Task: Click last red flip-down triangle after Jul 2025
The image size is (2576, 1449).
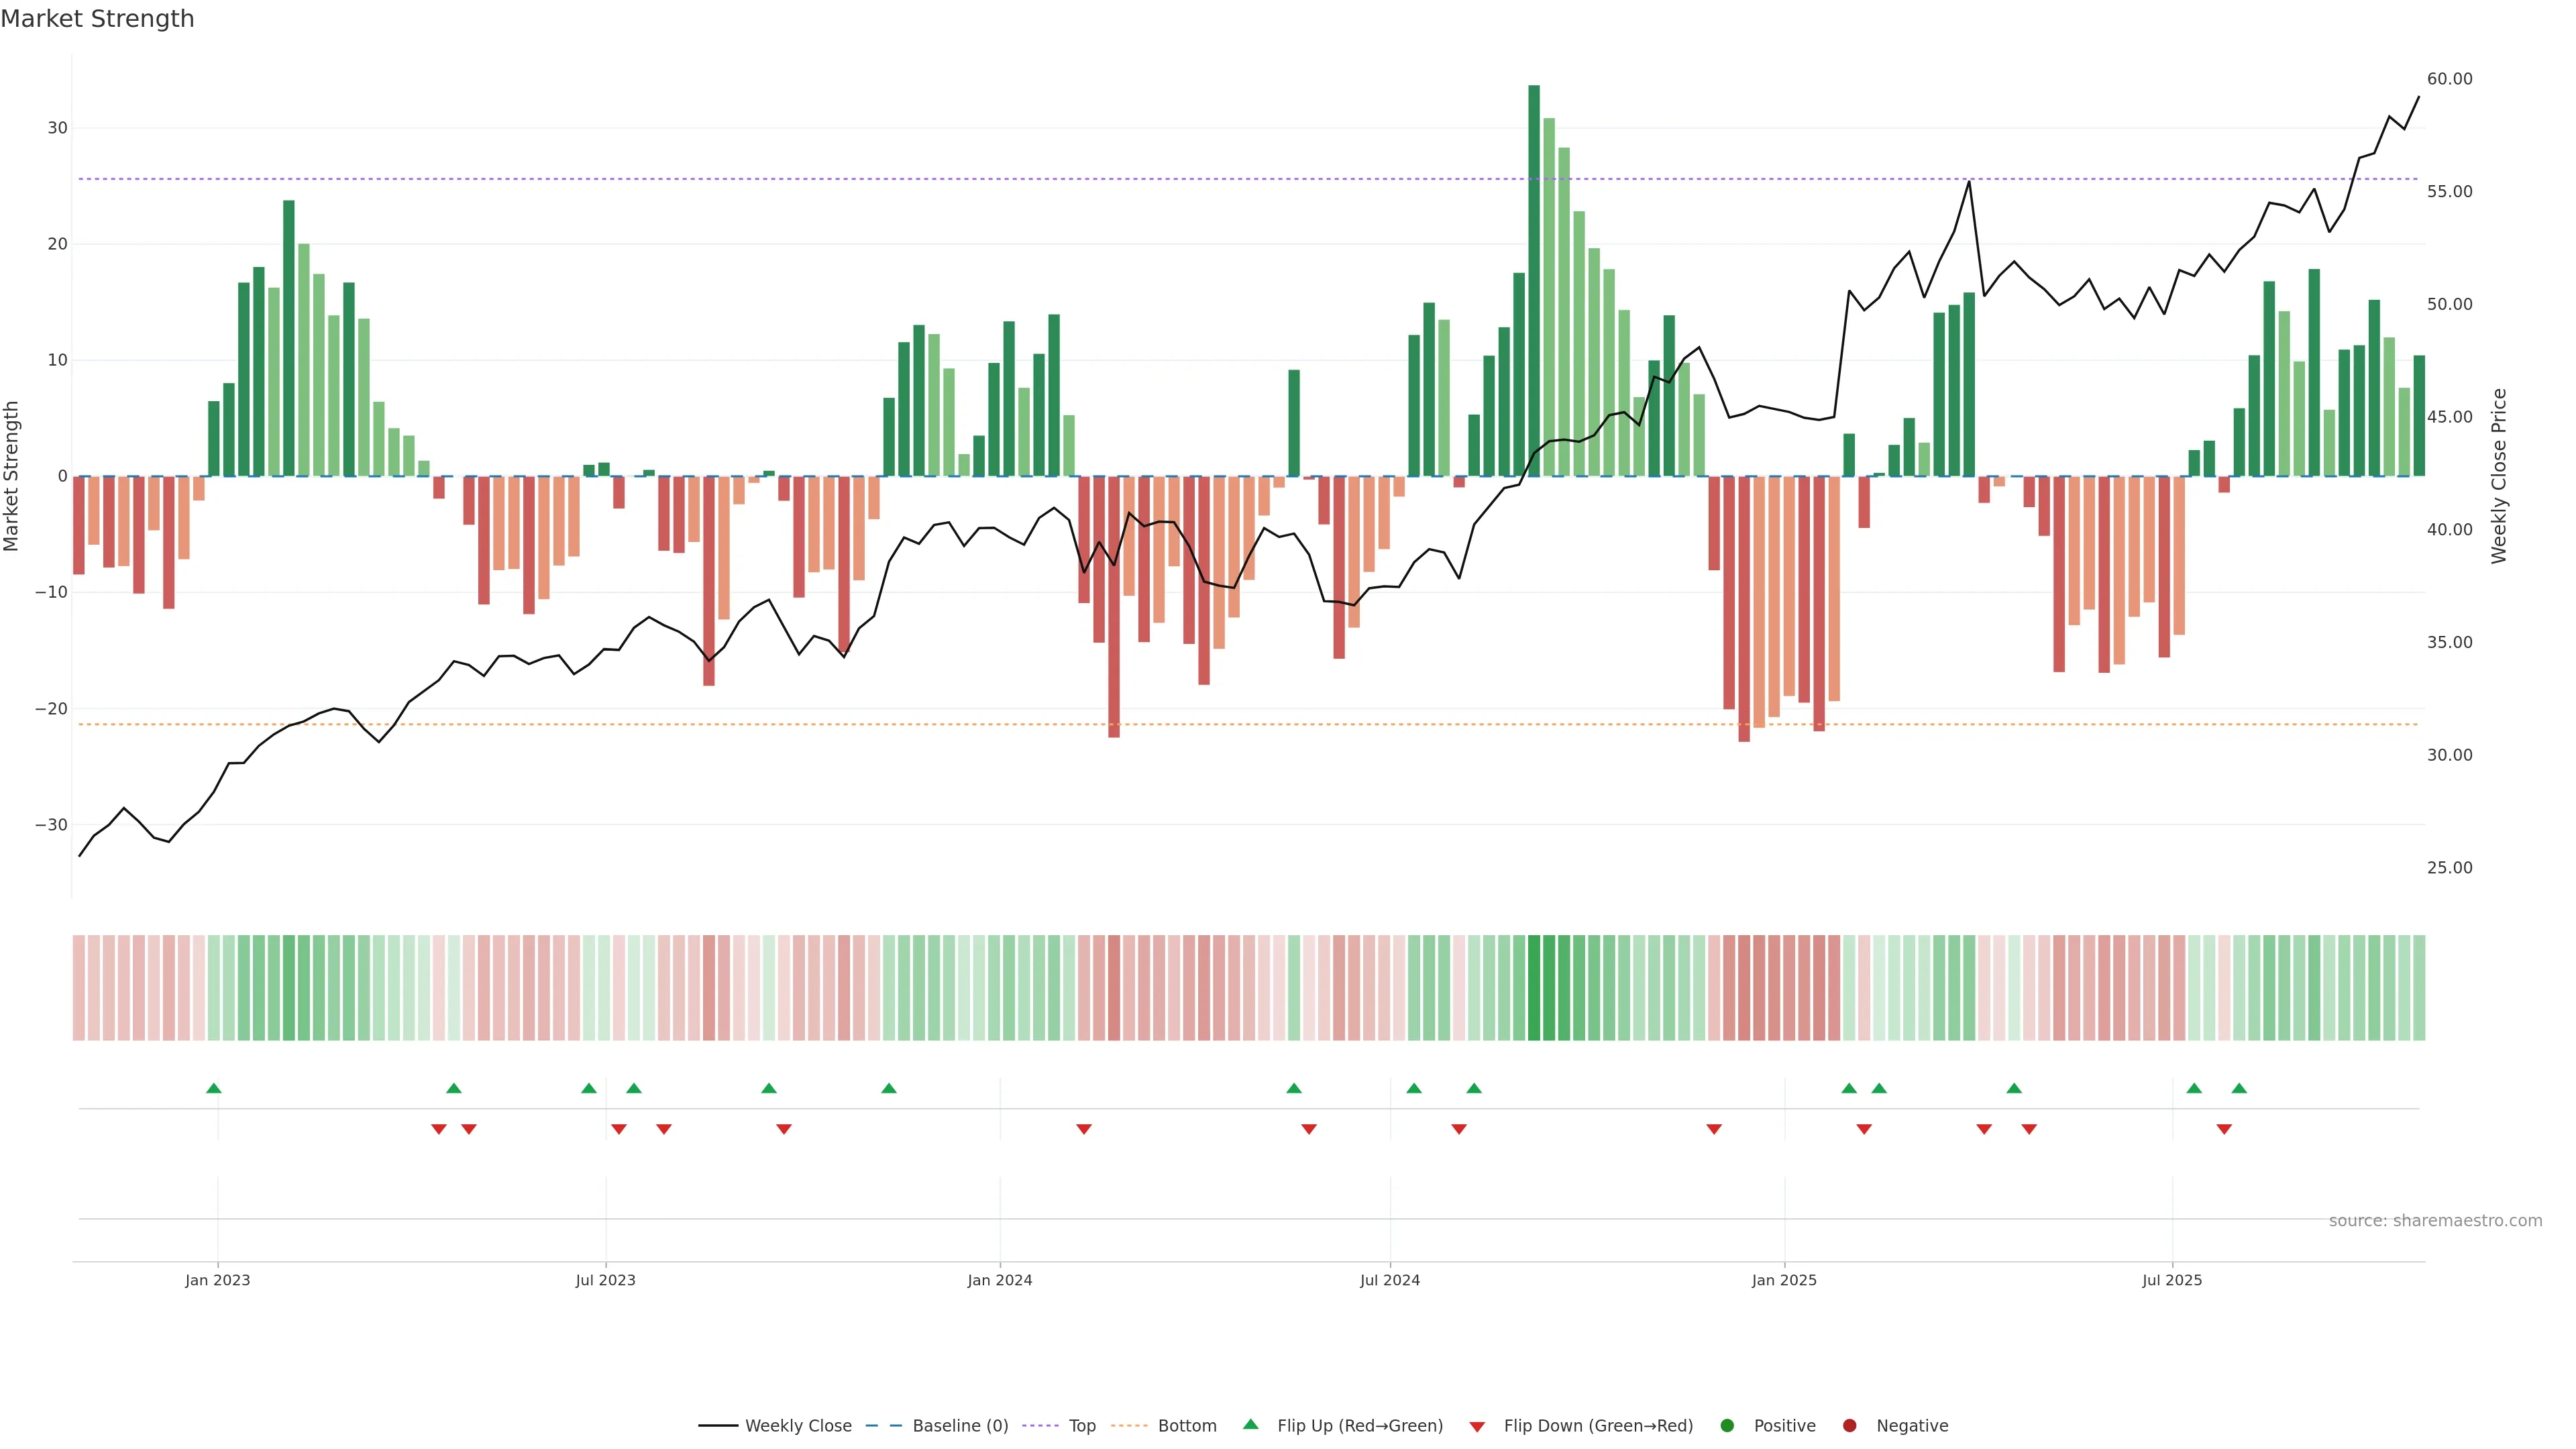Action: point(2224,1129)
